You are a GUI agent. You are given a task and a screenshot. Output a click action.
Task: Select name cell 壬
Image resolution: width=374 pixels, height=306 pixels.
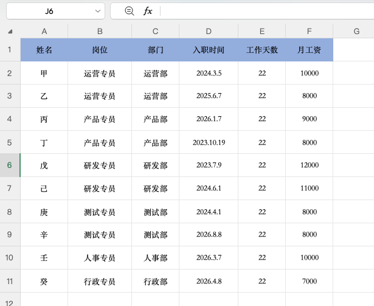tap(44, 257)
